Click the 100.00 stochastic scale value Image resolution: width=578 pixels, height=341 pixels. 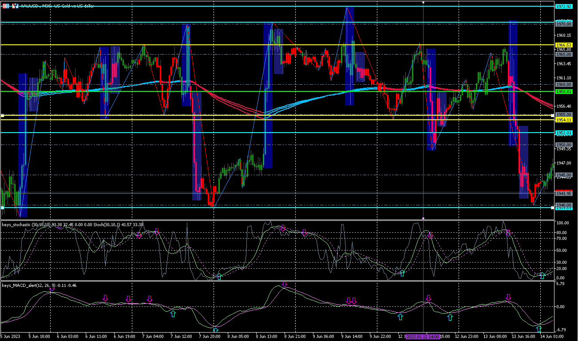click(563, 223)
